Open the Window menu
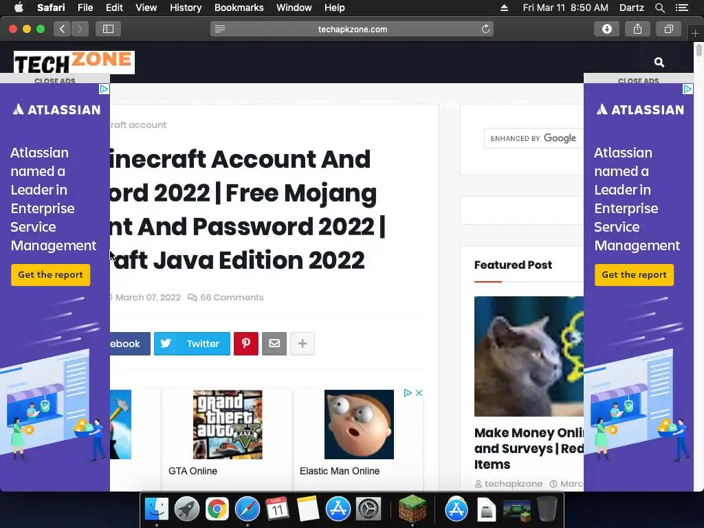The image size is (704, 528). tap(294, 8)
